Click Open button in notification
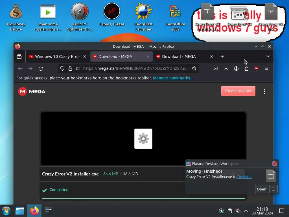 coord(262,189)
